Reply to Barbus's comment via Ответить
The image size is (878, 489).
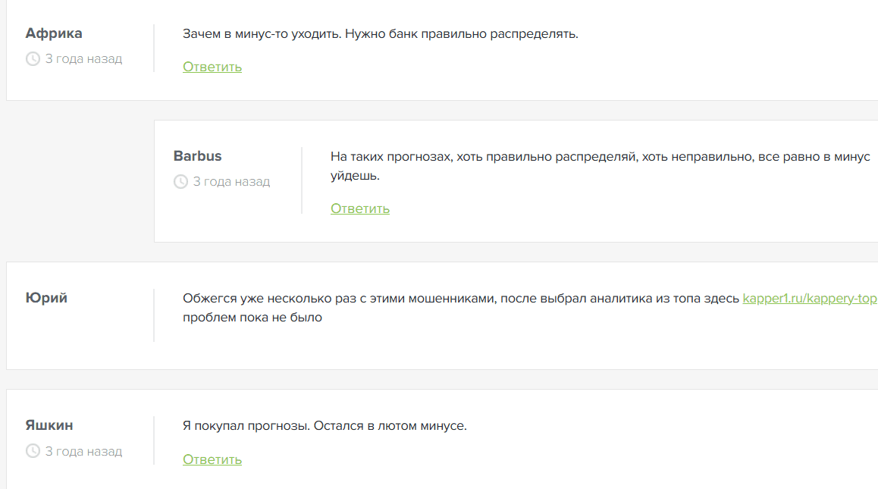(x=360, y=208)
